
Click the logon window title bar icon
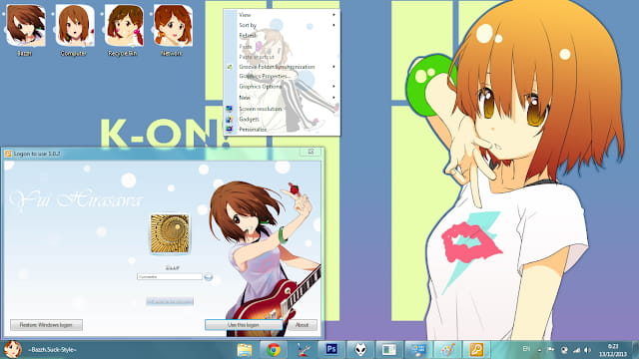coord(8,154)
